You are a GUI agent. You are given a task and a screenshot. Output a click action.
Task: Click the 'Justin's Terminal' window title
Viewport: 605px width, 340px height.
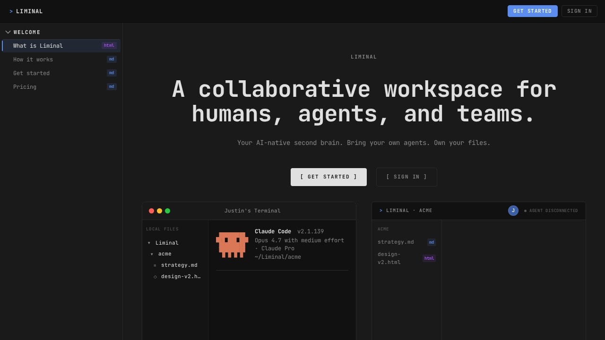click(252, 211)
